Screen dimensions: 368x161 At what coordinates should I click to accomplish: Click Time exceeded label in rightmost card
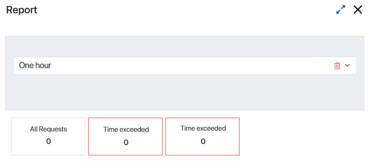click(x=203, y=128)
